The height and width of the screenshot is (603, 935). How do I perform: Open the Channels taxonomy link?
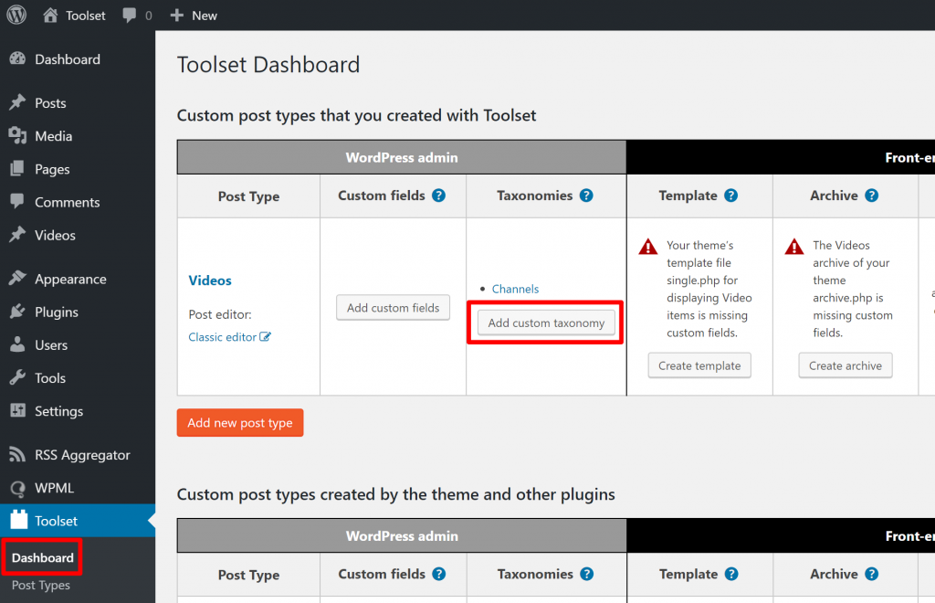tap(515, 289)
